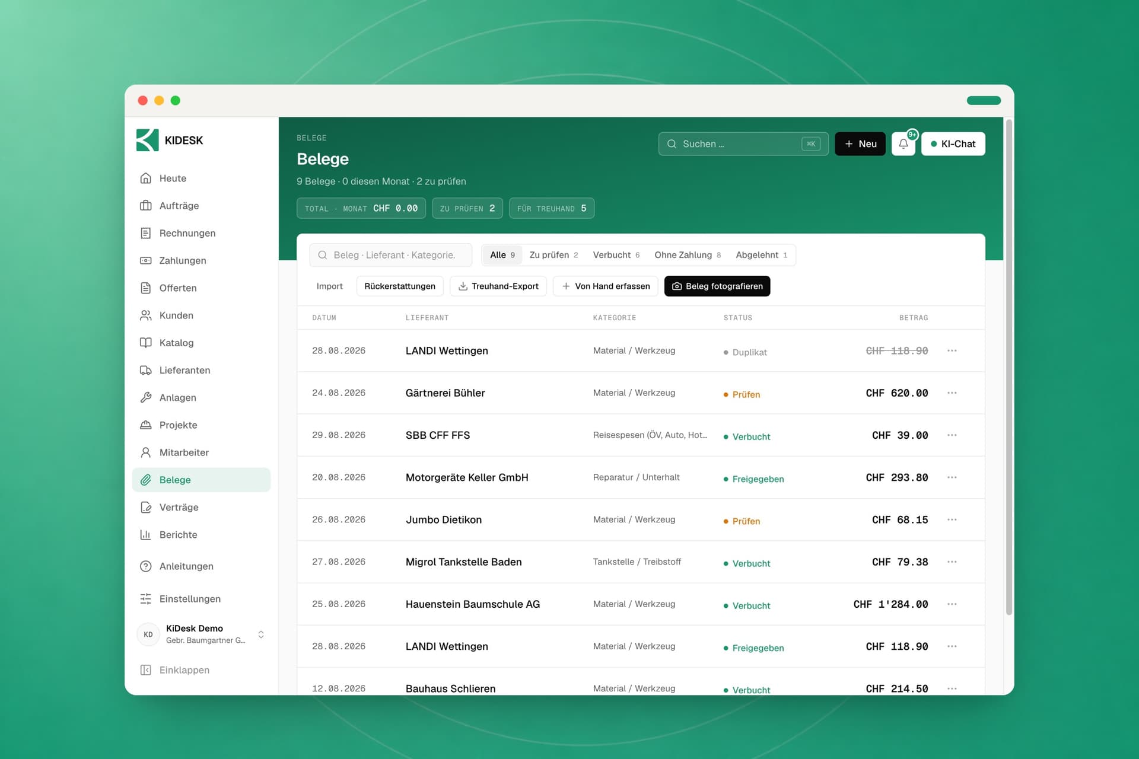Switch to Ohne Zahlung filter tab
1139x759 pixels.
click(x=688, y=255)
